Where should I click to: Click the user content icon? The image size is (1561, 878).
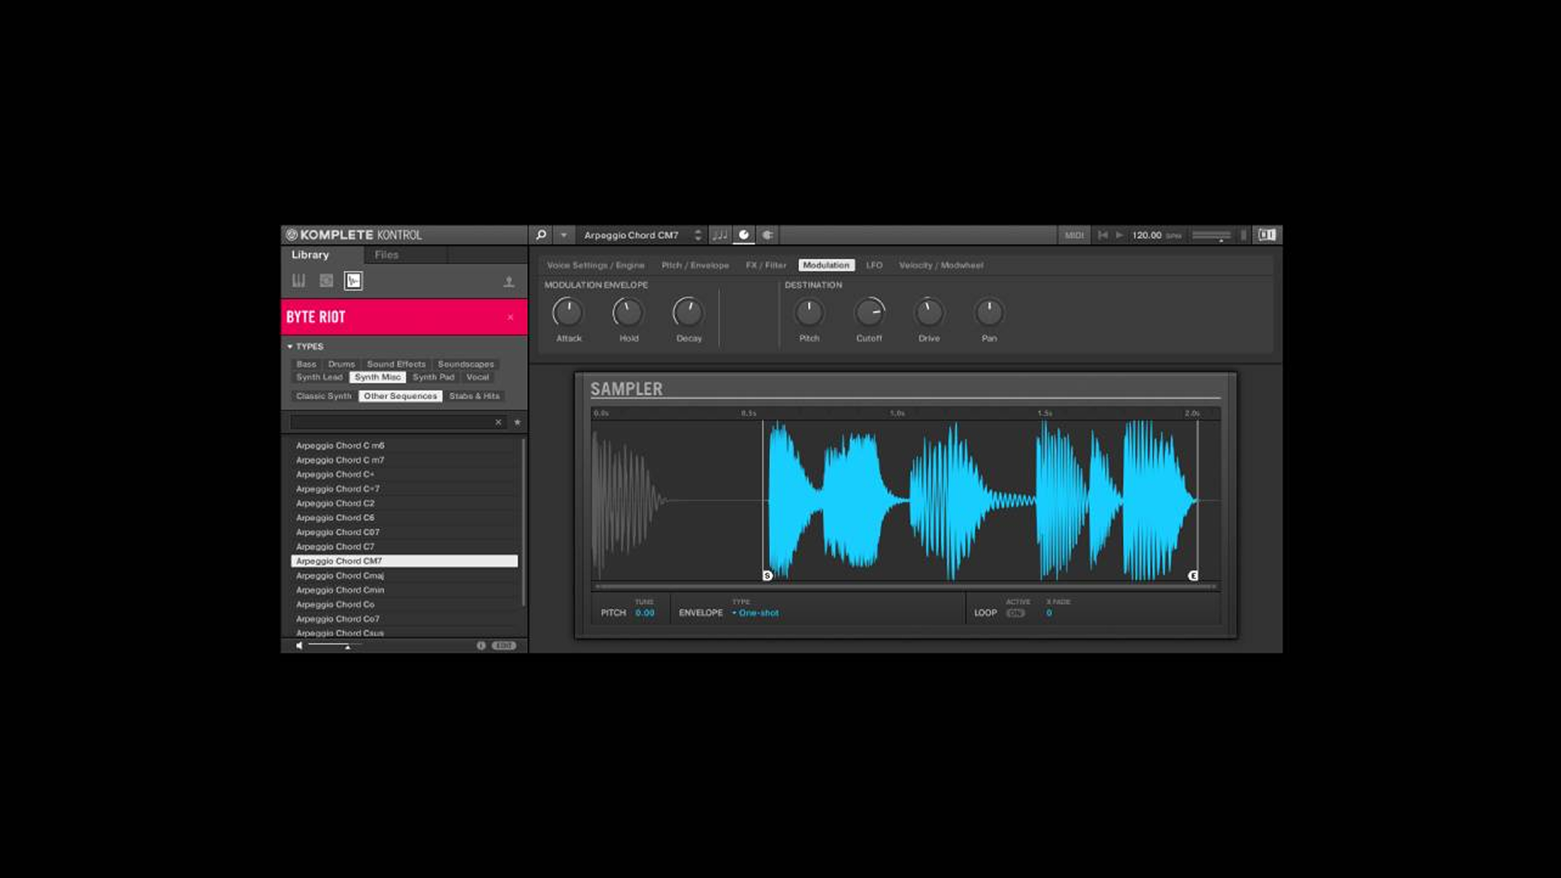tap(511, 280)
